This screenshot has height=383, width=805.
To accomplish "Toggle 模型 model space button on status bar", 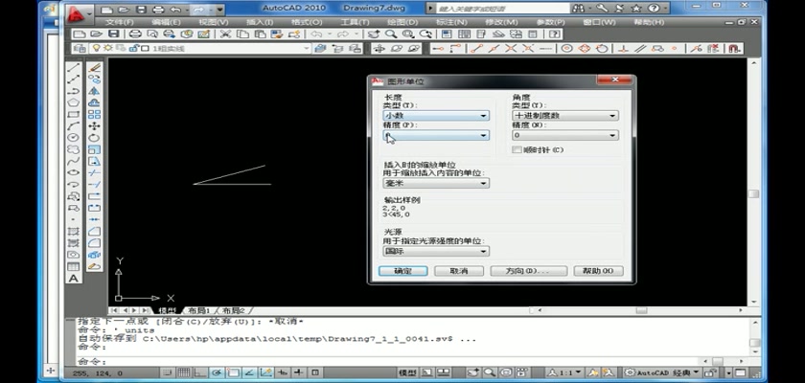I will [x=407, y=372].
